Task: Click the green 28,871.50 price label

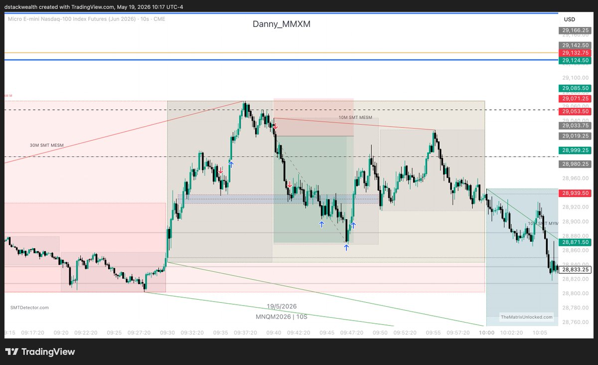Action: click(x=575, y=242)
